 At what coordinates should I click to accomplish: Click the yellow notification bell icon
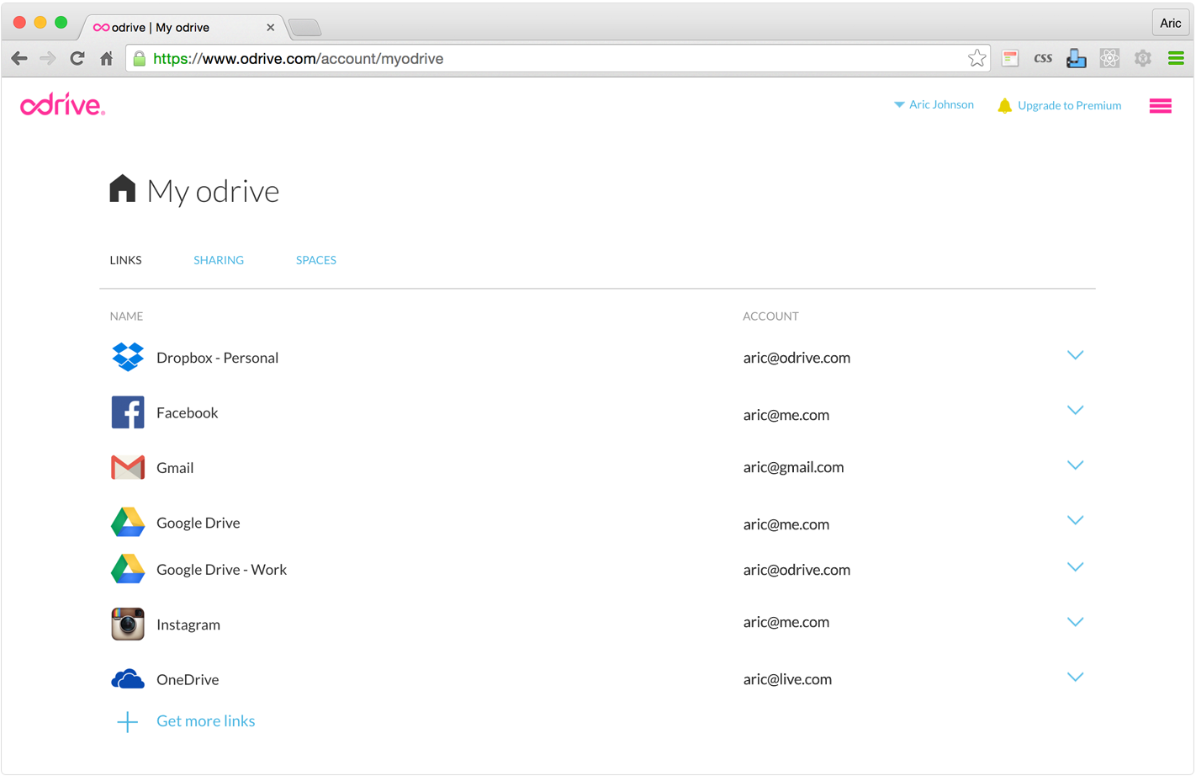click(1005, 106)
